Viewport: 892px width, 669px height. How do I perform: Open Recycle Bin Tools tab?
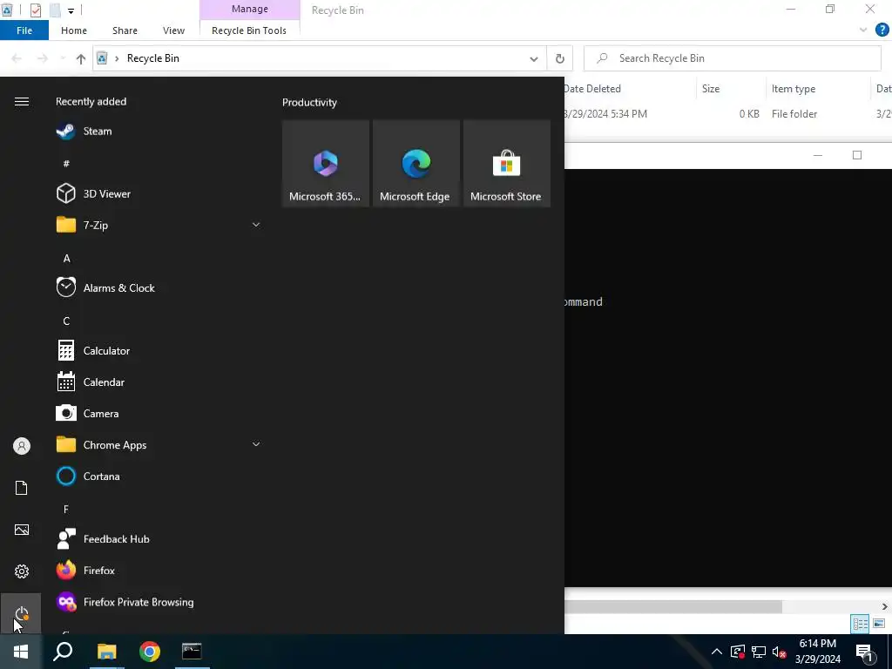tap(249, 30)
